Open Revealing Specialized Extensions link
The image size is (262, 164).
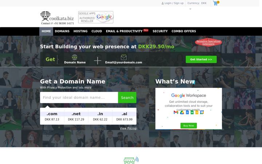pos(209,43)
